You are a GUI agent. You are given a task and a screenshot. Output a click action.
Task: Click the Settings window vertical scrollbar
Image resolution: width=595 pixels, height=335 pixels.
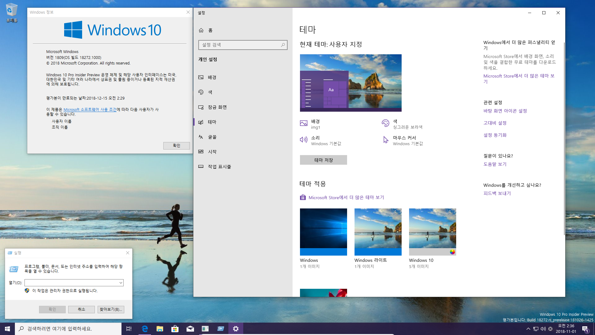(564, 138)
